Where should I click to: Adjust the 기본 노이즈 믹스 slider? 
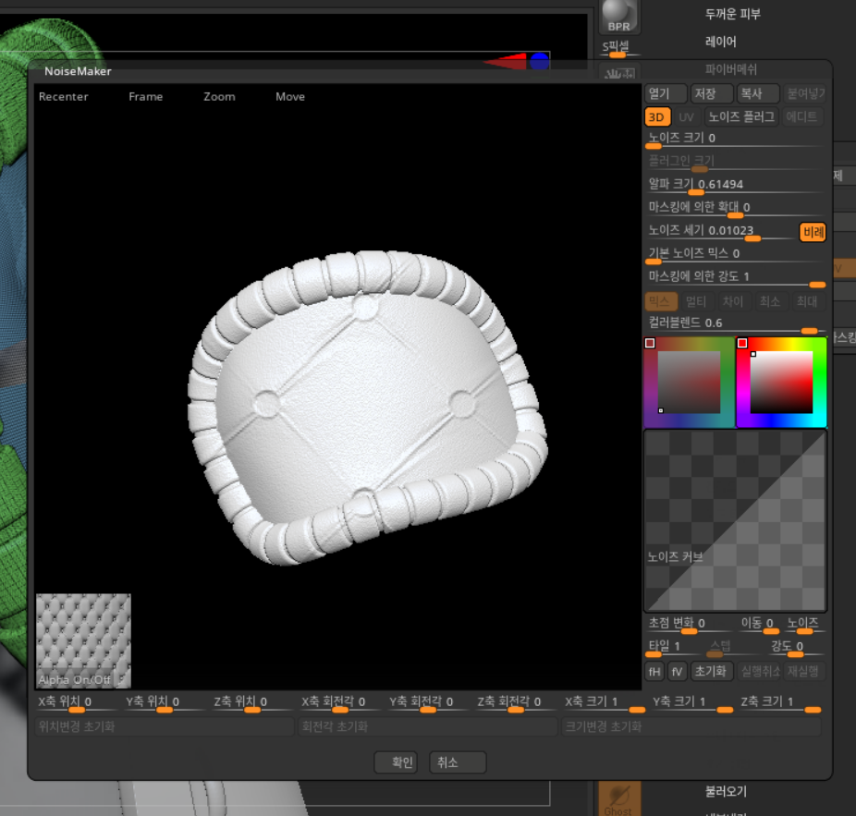[x=735, y=255]
